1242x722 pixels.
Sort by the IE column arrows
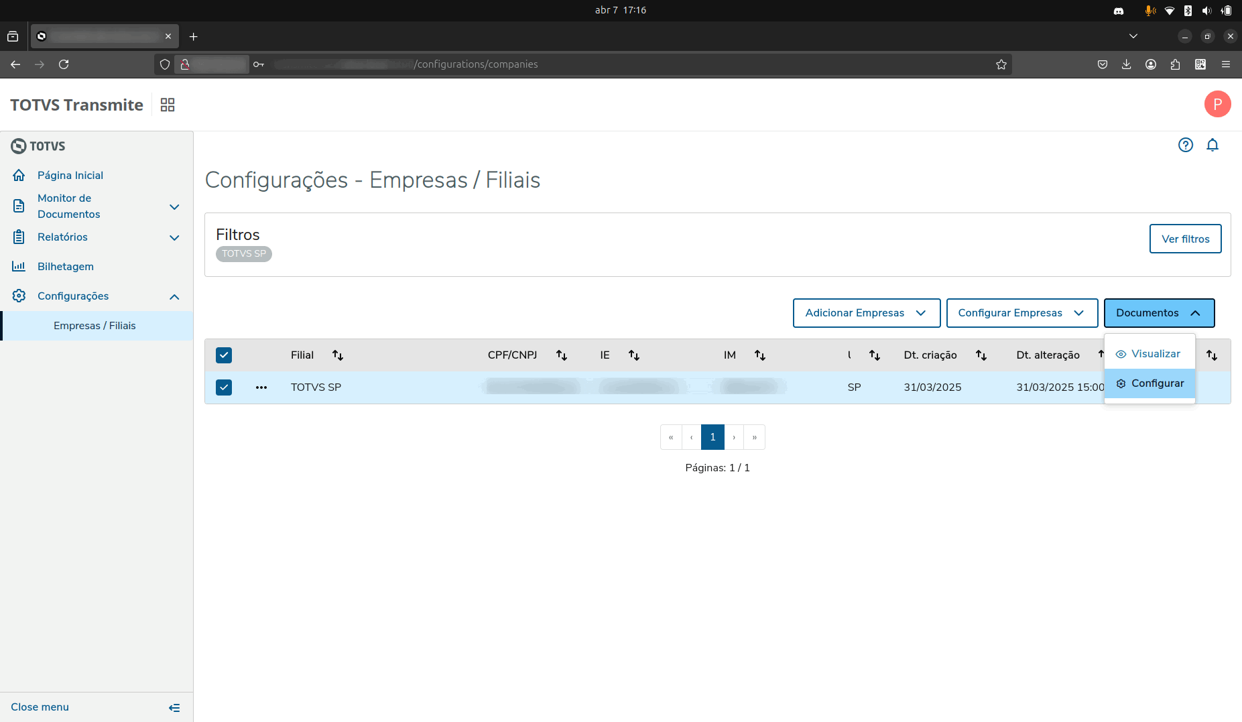point(634,355)
